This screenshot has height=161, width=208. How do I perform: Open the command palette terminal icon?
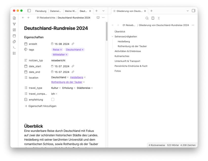[14, 47]
